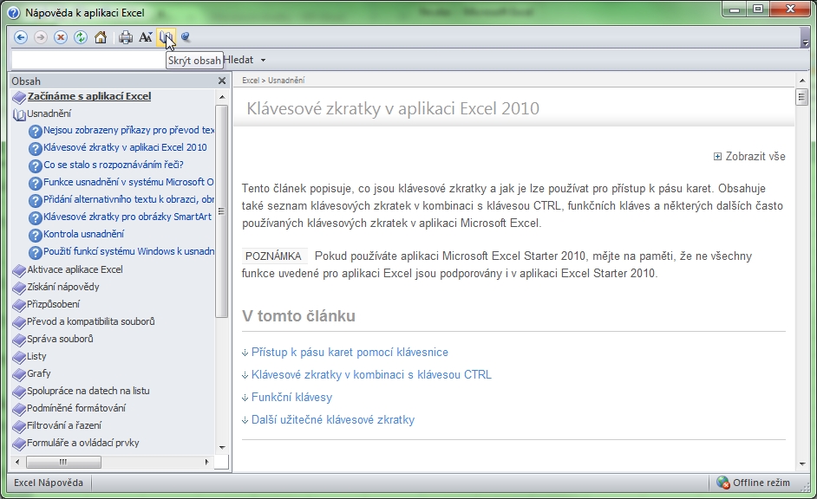Click the contents pane scroll-left arrow
The height and width of the screenshot is (499, 817).
[x=17, y=462]
